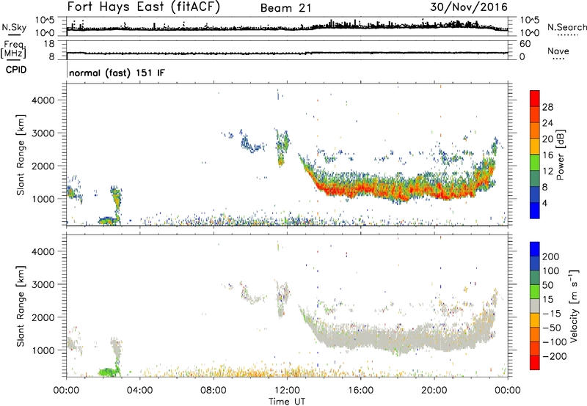The height and width of the screenshot is (406, 587).
Task: Select the "16:00" time axis label
Action: [x=360, y=391]
